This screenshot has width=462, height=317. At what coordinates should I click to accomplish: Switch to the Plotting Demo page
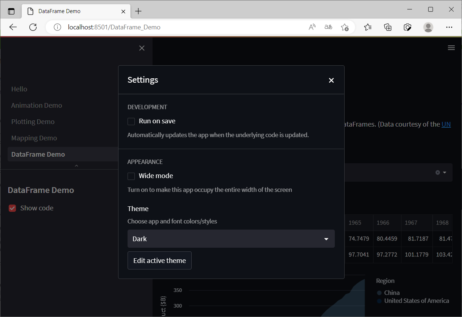[33, 122]
